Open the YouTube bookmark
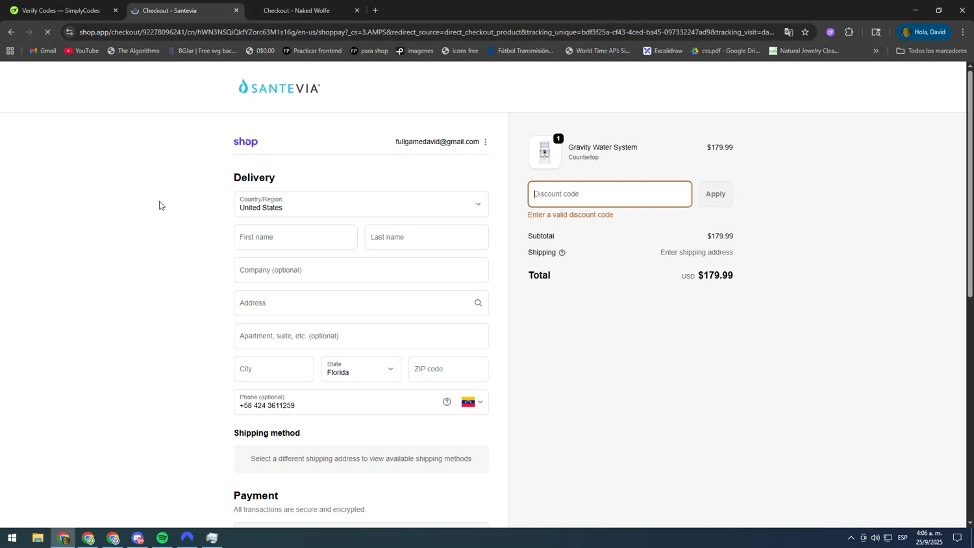This screenshot has width=974, height=548. click(x=82, y=51)
